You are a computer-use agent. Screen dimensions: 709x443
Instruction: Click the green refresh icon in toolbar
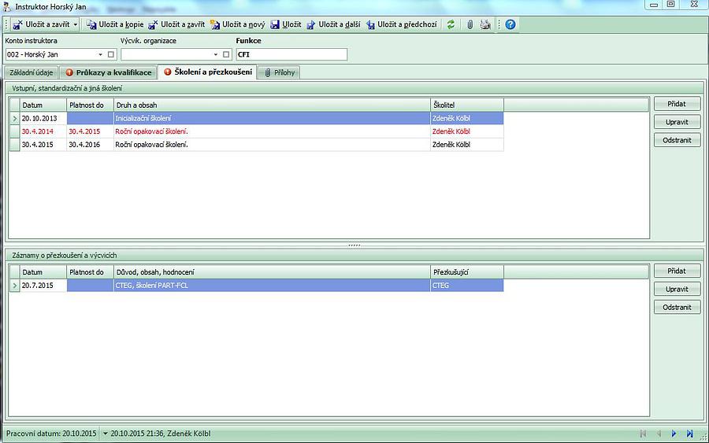tap(451, 24)
